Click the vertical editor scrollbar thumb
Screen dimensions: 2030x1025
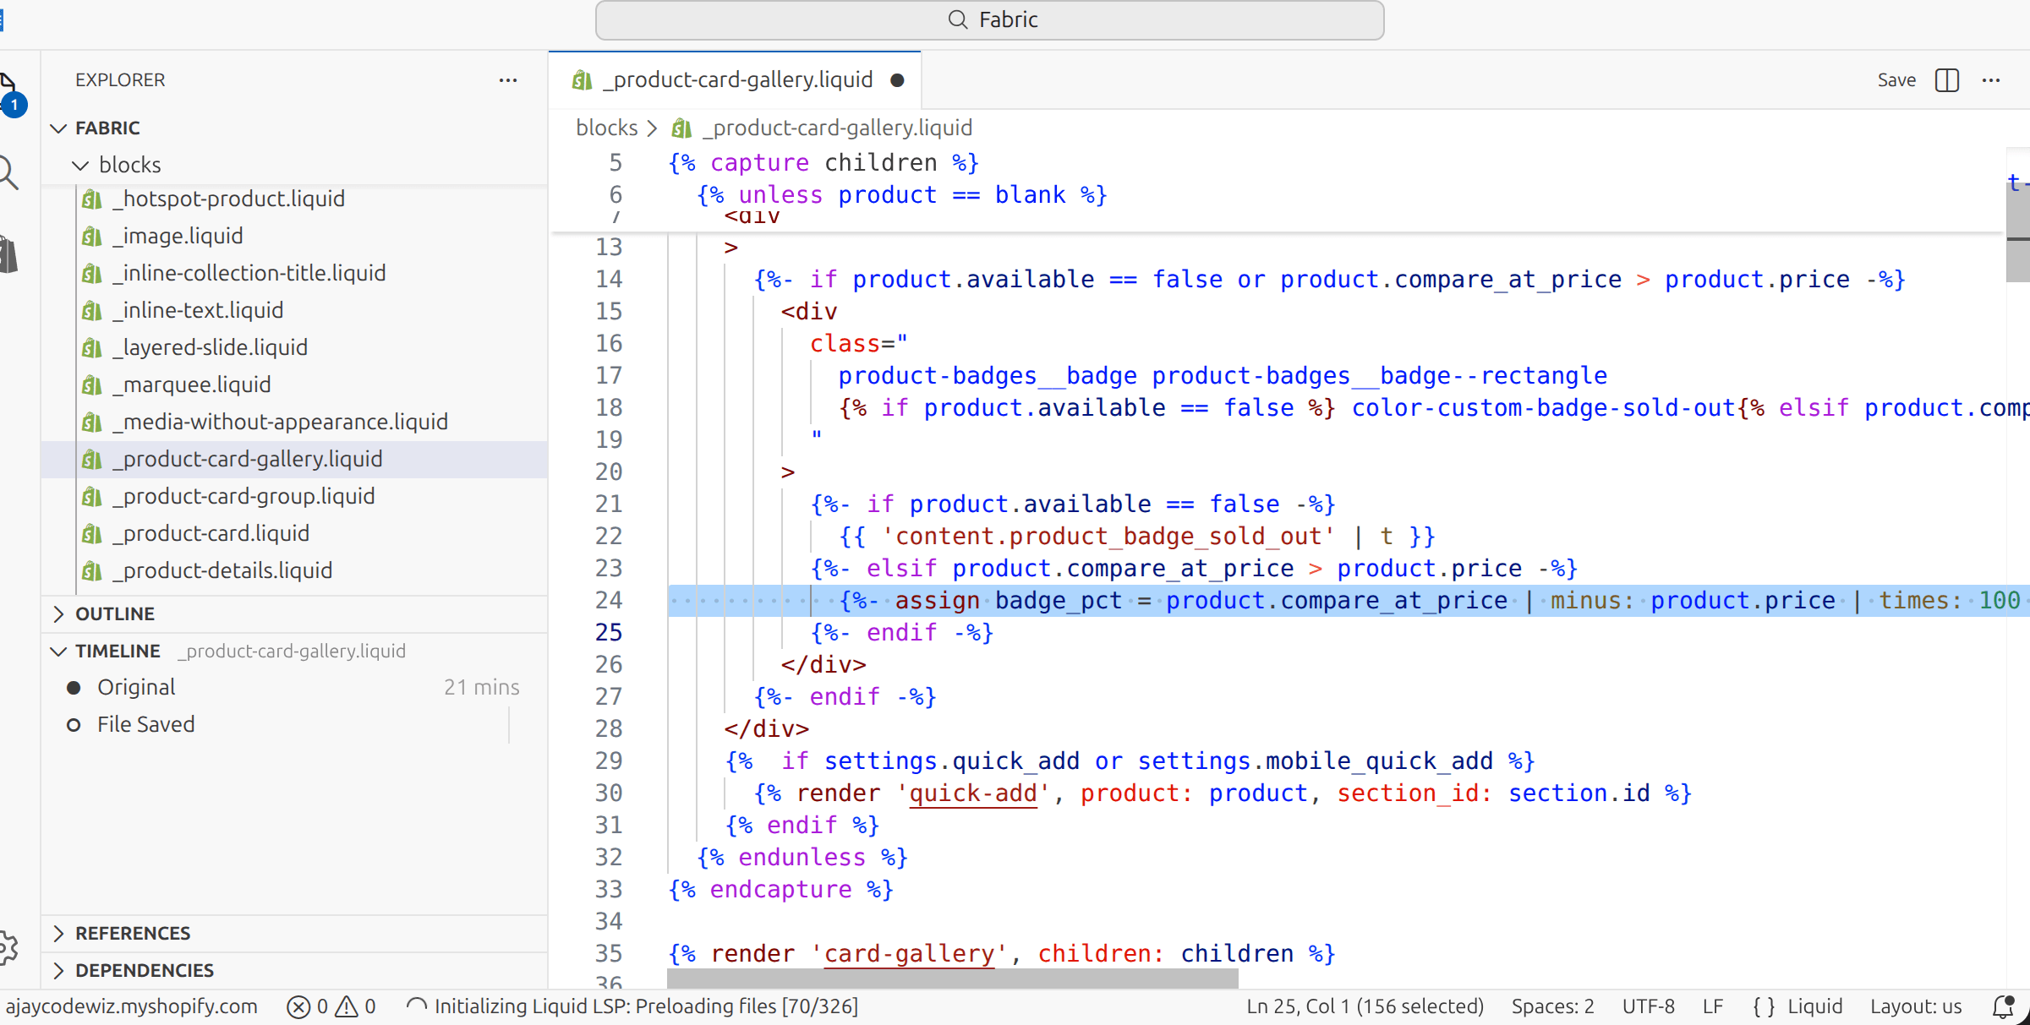point(2017,232)
